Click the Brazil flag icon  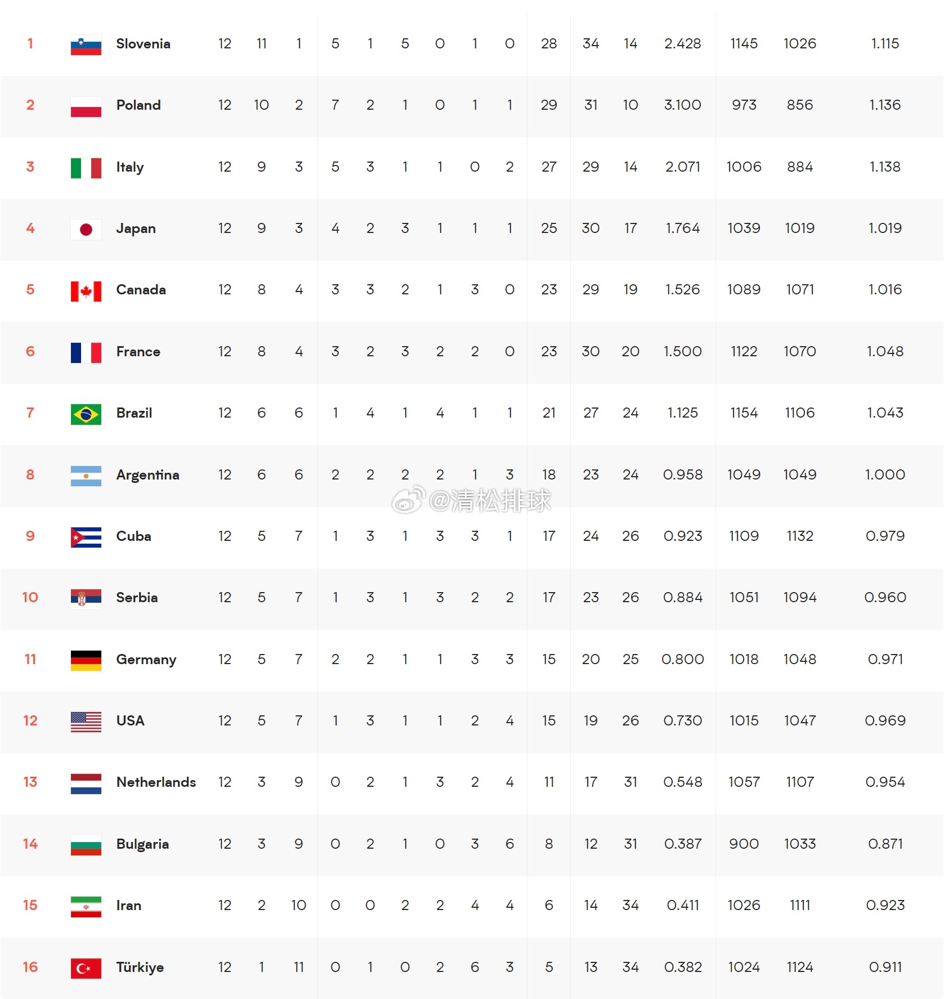tap(86, 414)
